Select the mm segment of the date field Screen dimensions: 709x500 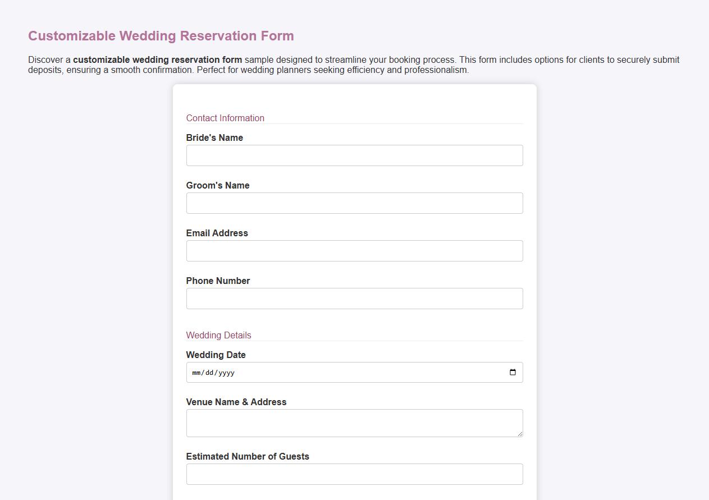pos(195,372)
